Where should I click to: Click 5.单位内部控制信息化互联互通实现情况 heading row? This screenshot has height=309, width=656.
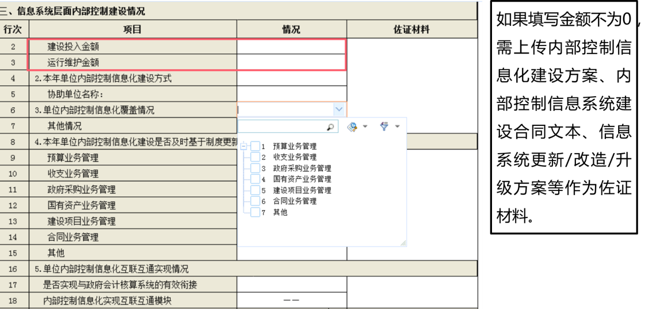coord(252,269)
